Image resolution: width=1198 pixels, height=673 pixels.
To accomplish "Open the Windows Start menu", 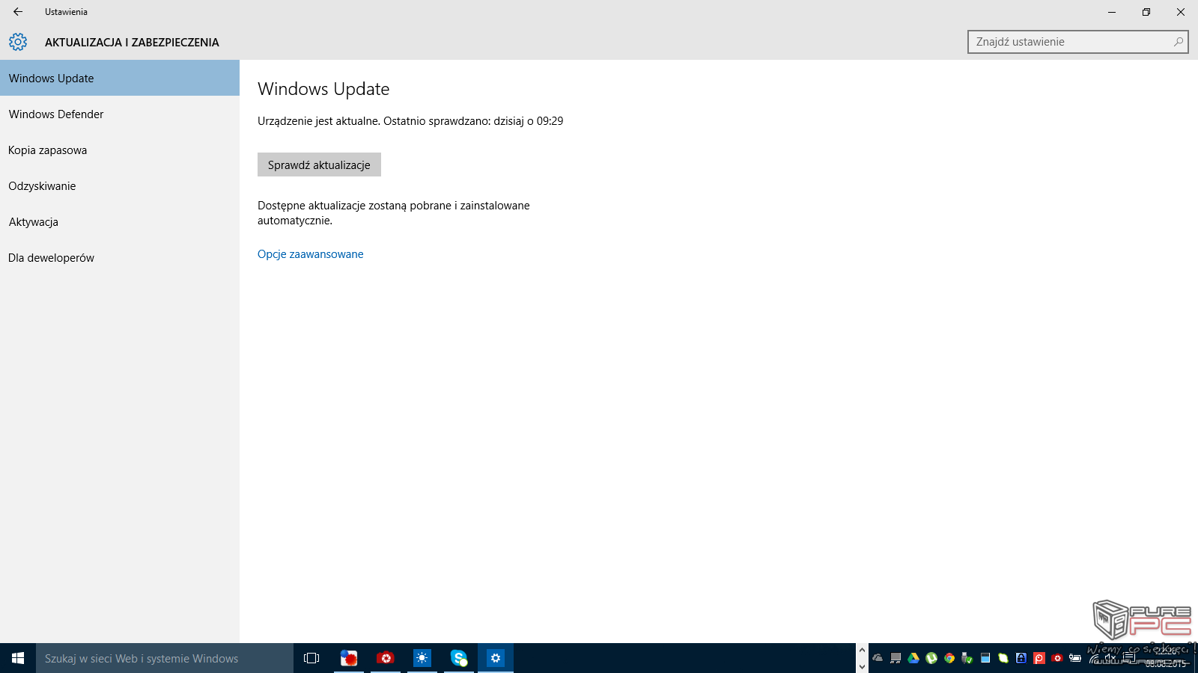I will coord(18,658).
